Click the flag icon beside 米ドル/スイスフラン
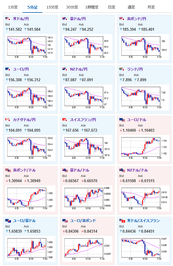Image resolution: width=173 pixels, height=266 pixels. pyautogui.click(x=122, y=220)
